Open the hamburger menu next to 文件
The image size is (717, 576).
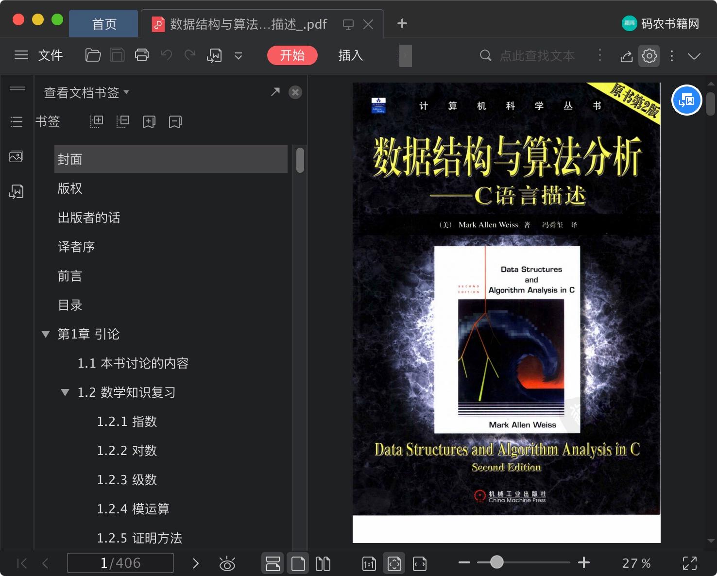[x=21, y=55]
